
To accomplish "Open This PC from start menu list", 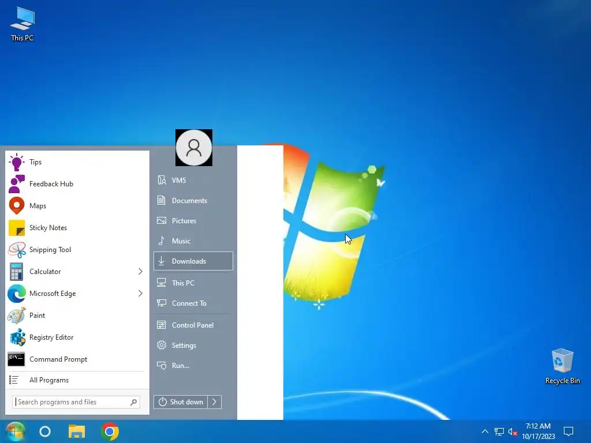I will (x=193, y=283).
